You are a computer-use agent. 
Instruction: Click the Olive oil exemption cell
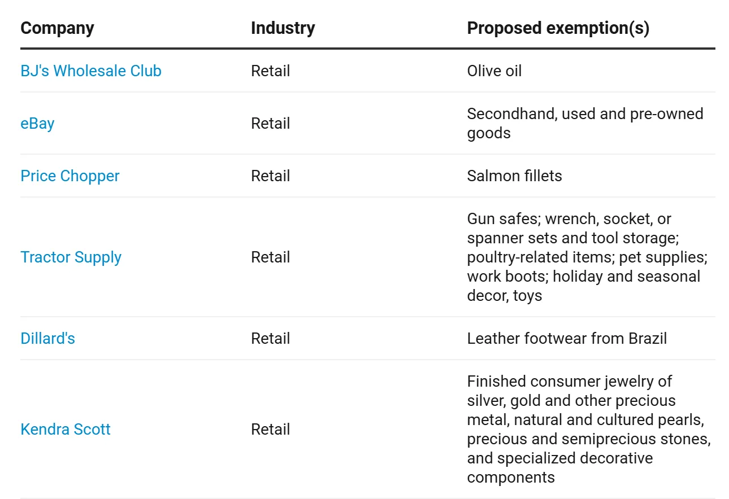coord(494,71)
